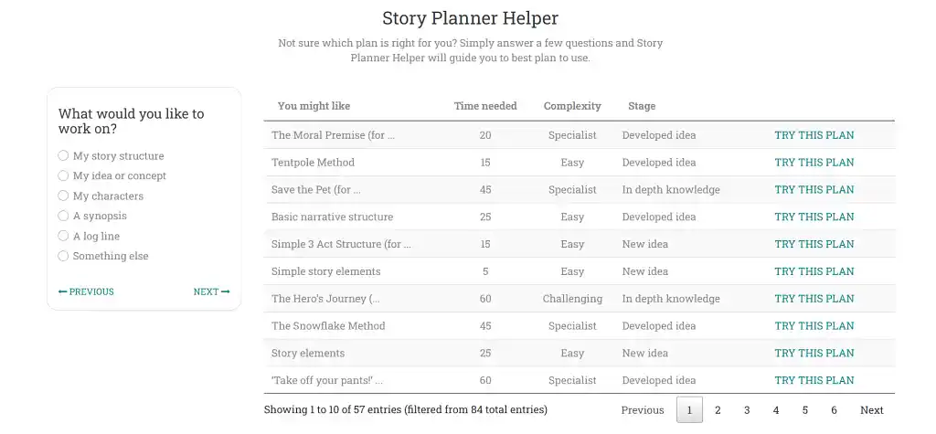Sort by the Stage column header
Viewport: 936px width, 434px height.
(x=642, y=106)
